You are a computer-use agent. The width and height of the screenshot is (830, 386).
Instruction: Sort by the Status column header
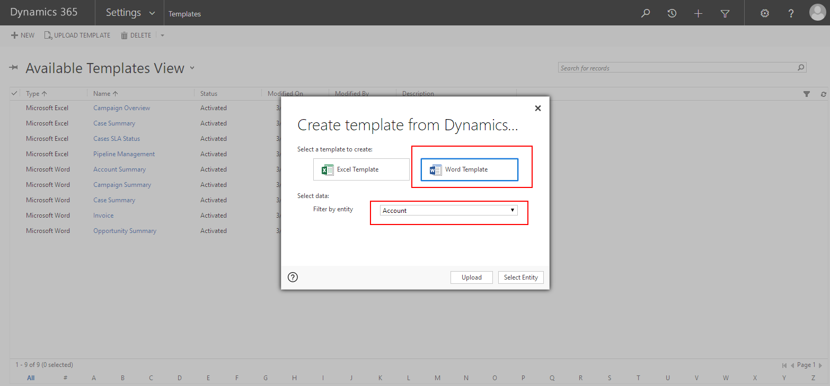coord(209,94)
